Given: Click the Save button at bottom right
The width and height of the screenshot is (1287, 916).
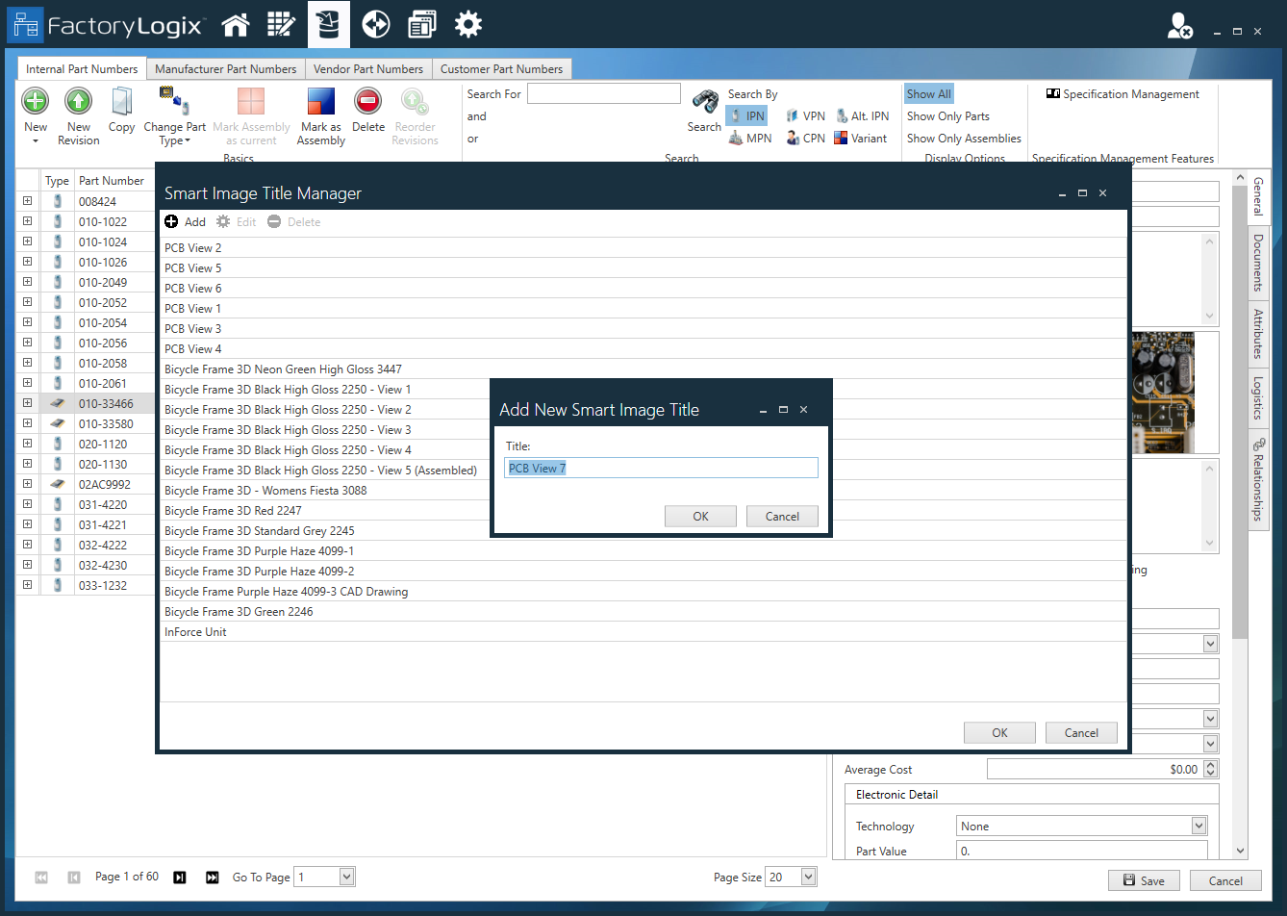Looking at the screenshot, I should point(1144,880).
